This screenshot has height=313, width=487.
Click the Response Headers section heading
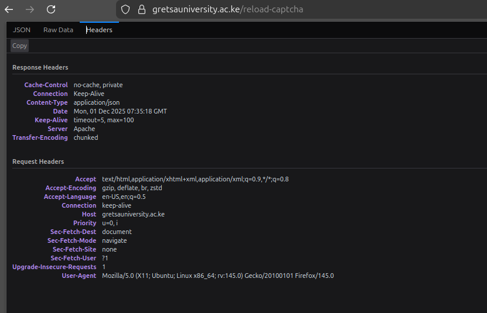(x=40, y=68)
